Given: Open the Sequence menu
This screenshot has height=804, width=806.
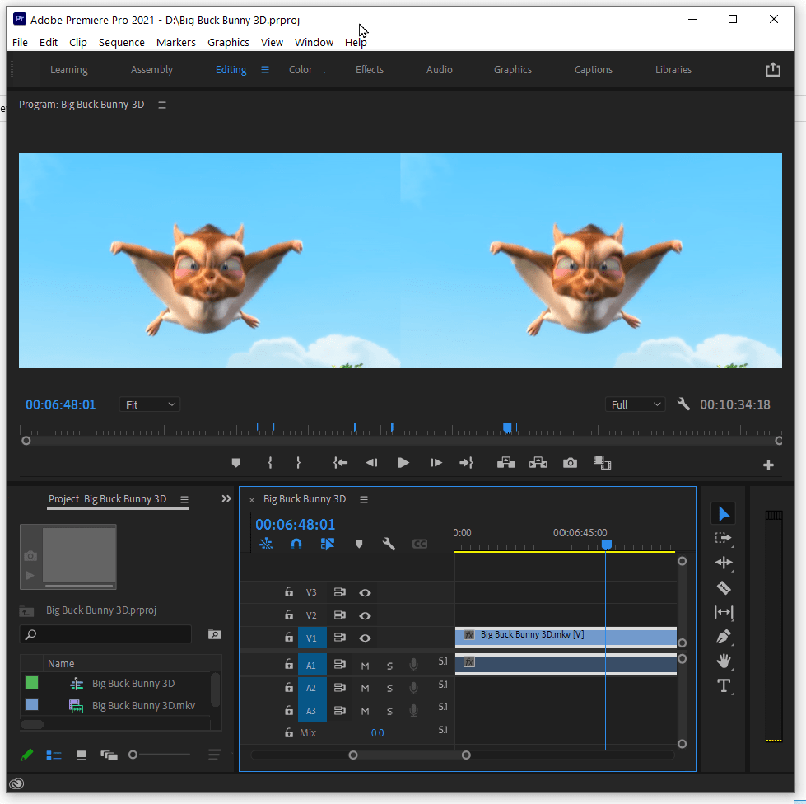Looking at the screenshot, I should point(121,42).
